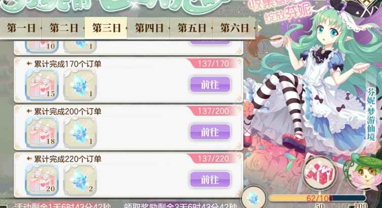Open the 第六日 tab

point(234,28)
